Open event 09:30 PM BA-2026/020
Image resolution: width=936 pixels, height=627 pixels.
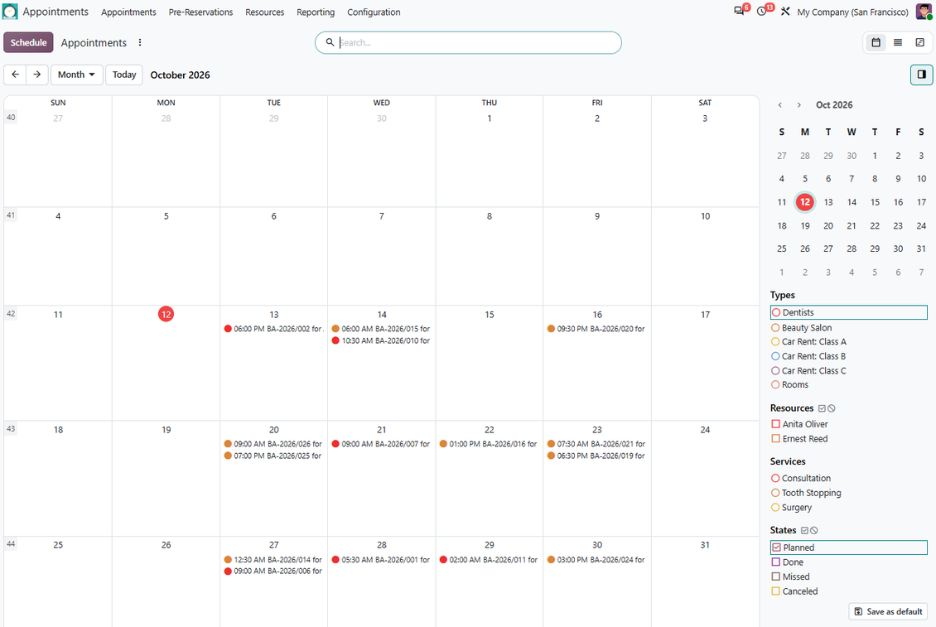pyautogui.click(x=596, y=329)
